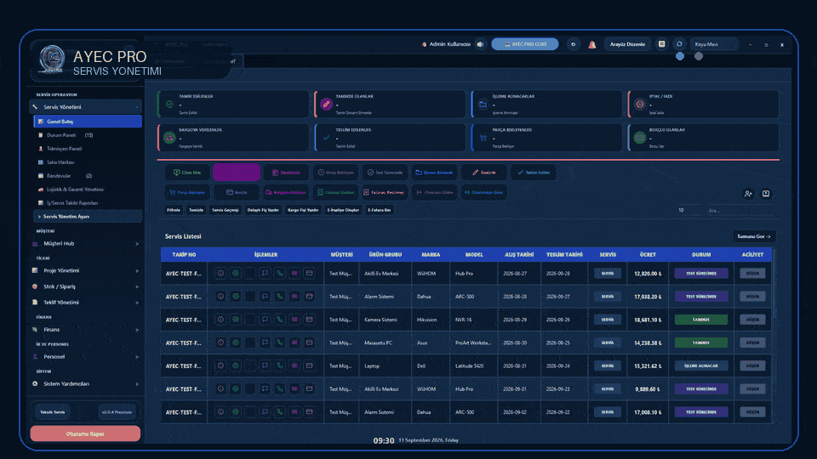Screen dimensions: 817x459
Task: Click Tümünü Gör link
Action: tap(754, 236)
